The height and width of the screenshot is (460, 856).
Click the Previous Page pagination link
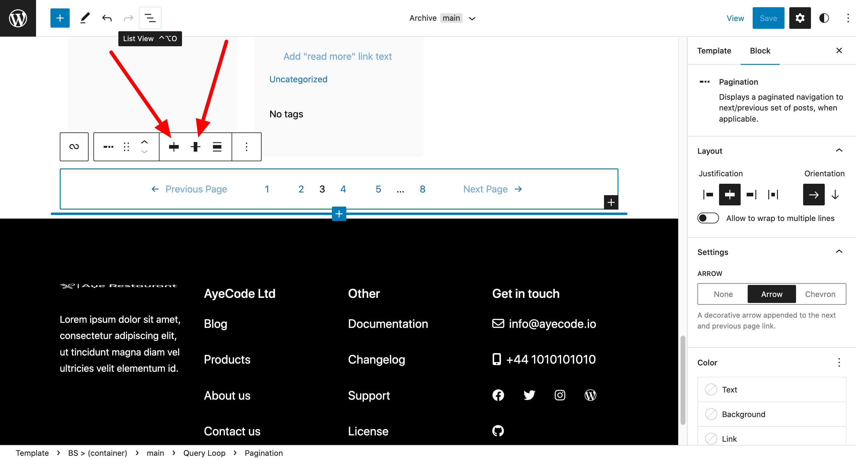coord(196,189)
